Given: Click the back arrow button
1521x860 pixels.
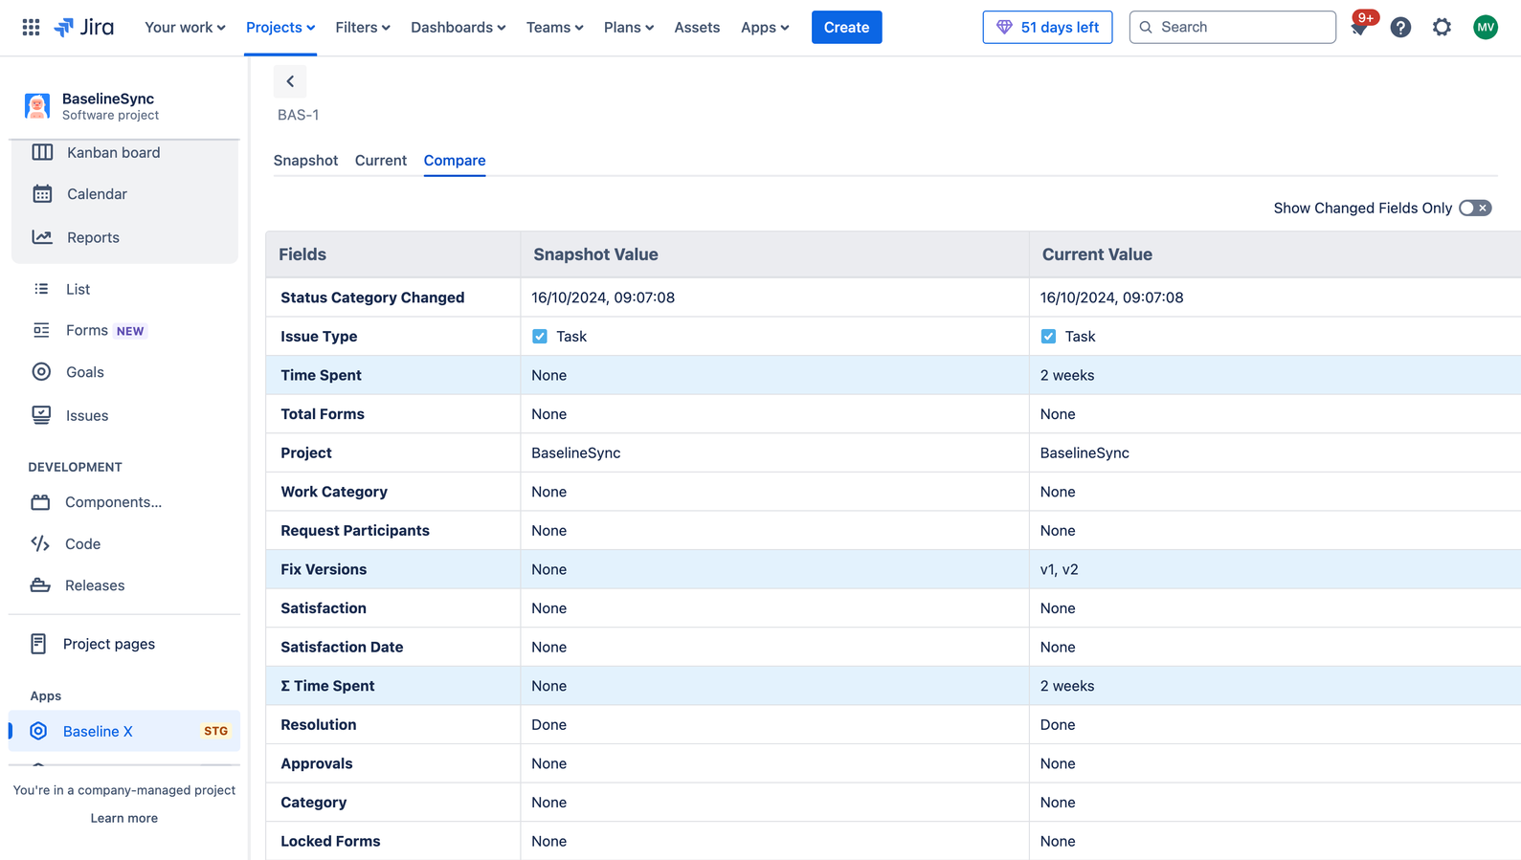Looking at the screenshot, I should click(x=290, y=81).
